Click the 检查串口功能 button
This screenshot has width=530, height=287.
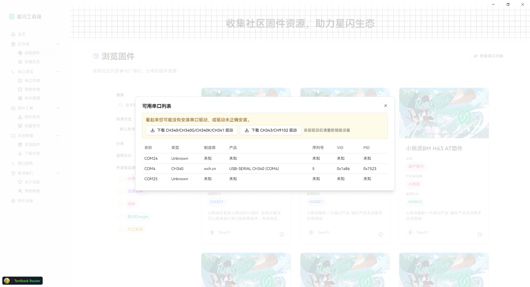click(488, 56)
